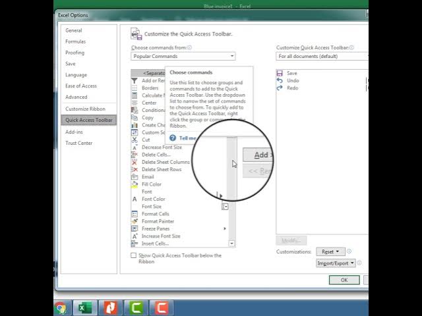Click the Copy command icon

(x=135, y=118)
